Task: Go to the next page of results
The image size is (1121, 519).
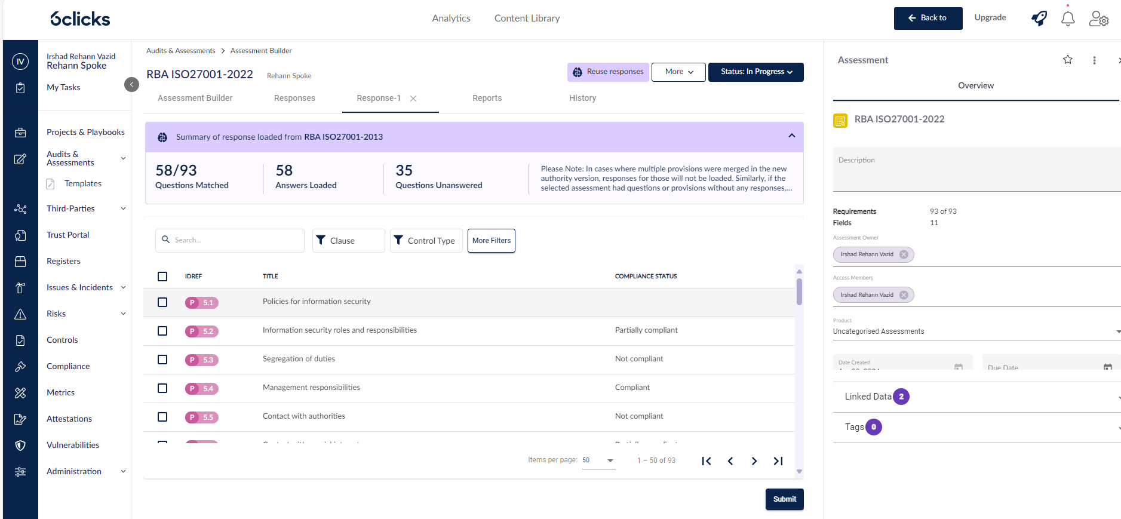Action: coord(754,461)
